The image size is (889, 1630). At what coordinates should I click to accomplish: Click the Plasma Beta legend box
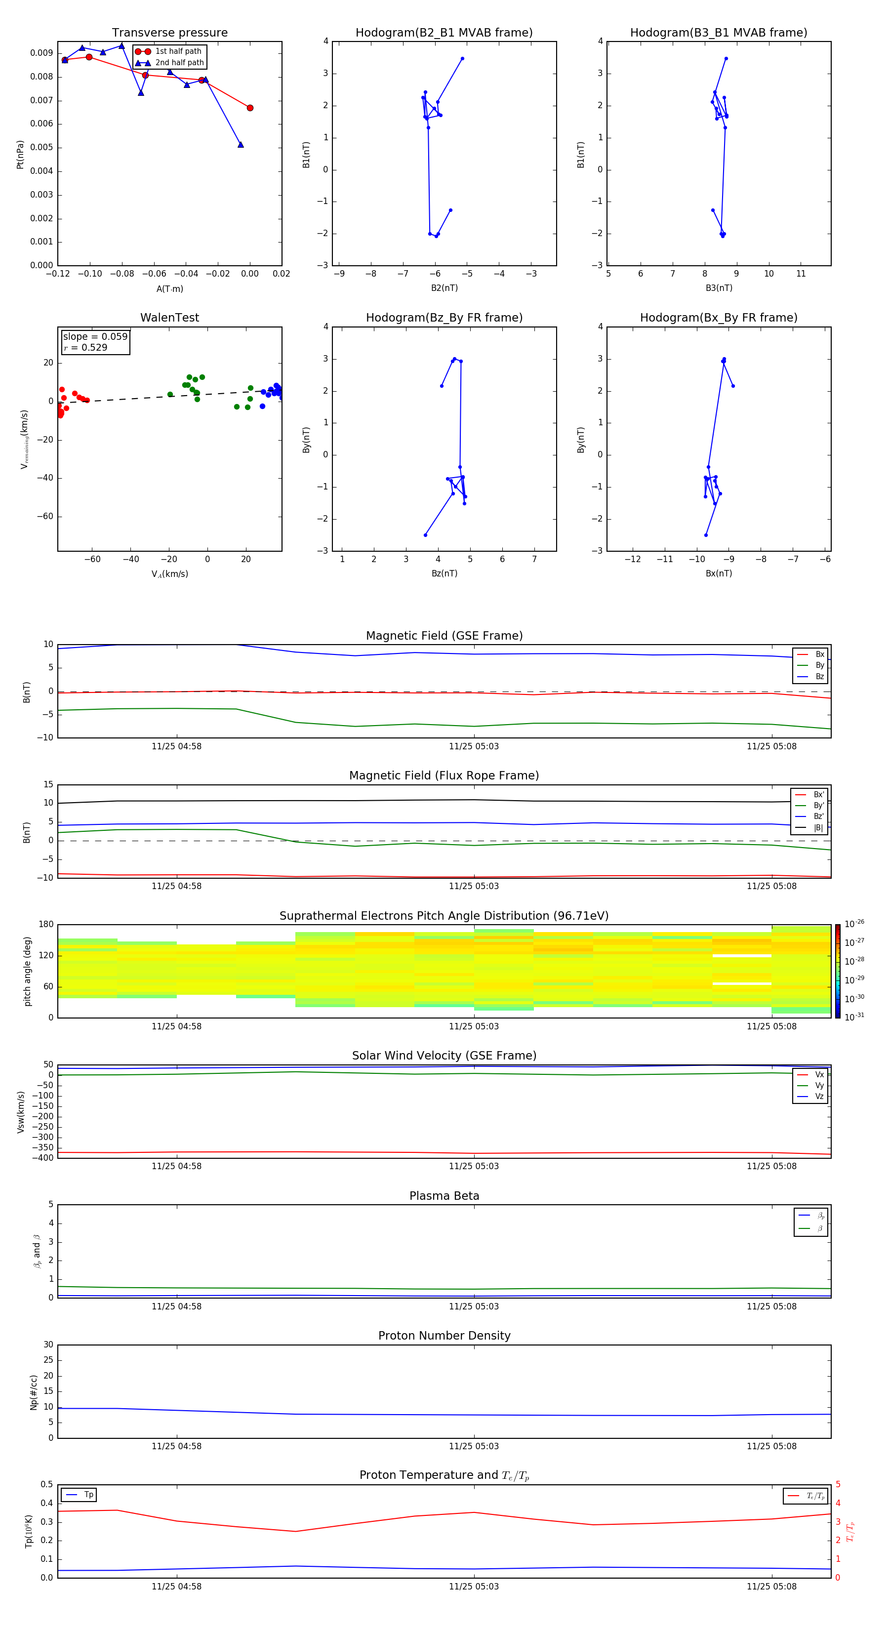tap(811, 1222)
